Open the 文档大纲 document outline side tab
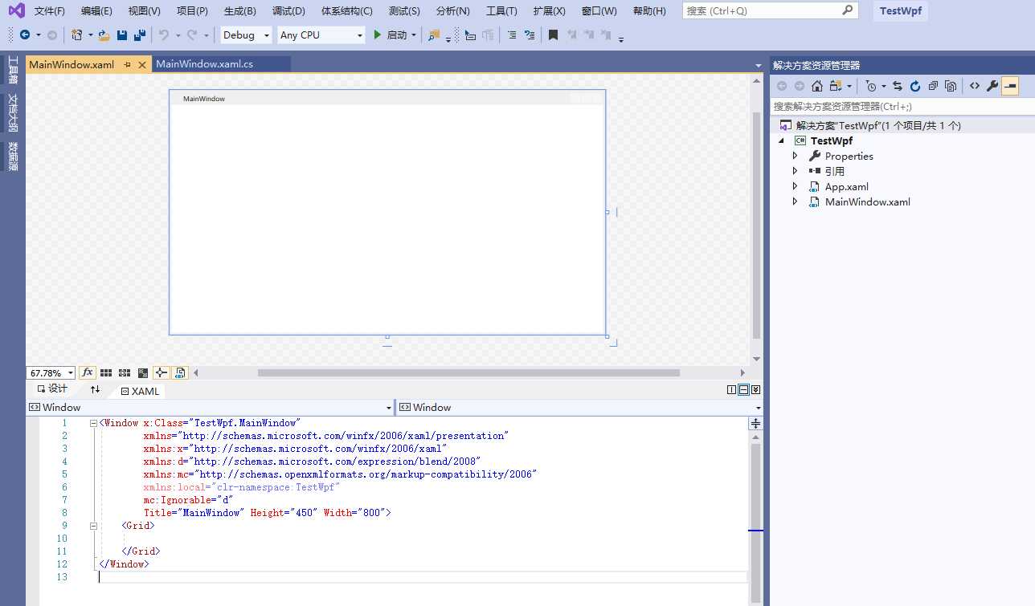Viewport: 1035px width, 606px height. point(13,113)
